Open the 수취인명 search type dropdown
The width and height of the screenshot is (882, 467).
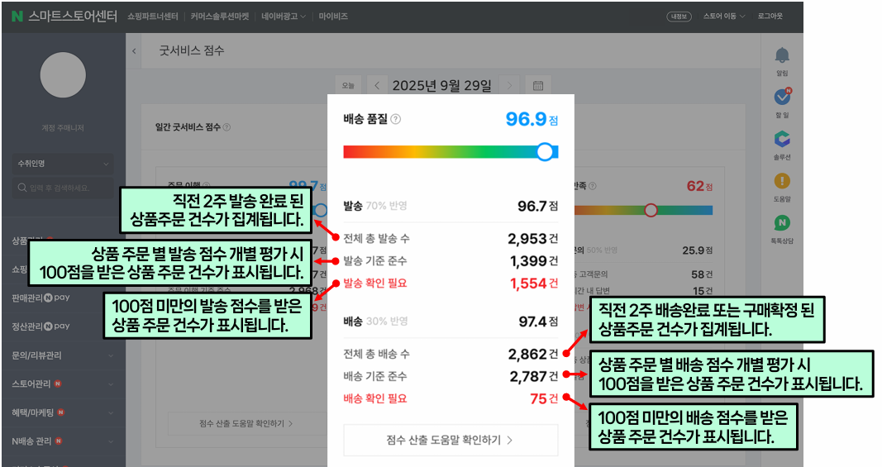coord(63,164)
